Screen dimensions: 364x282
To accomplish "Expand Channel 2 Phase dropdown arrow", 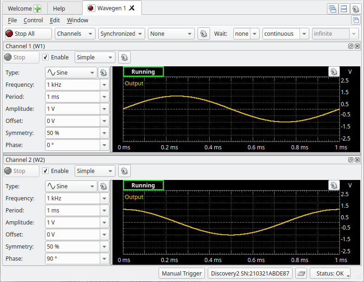I will pyautogui.click(x=104, y=258).
